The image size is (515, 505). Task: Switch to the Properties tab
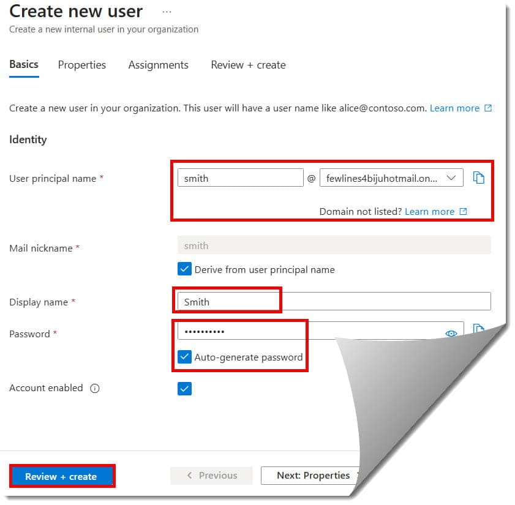[x=82, y=64]
